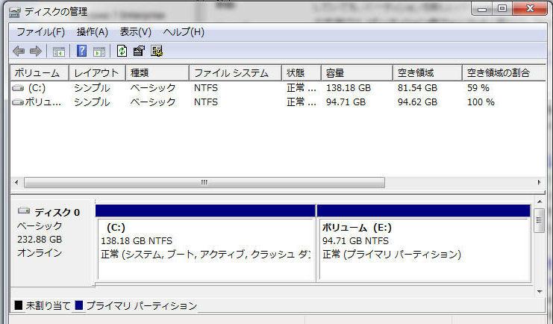553x324 pixels.
Task: Select the C: drive icon in volume list
Action: coord(18,87)
